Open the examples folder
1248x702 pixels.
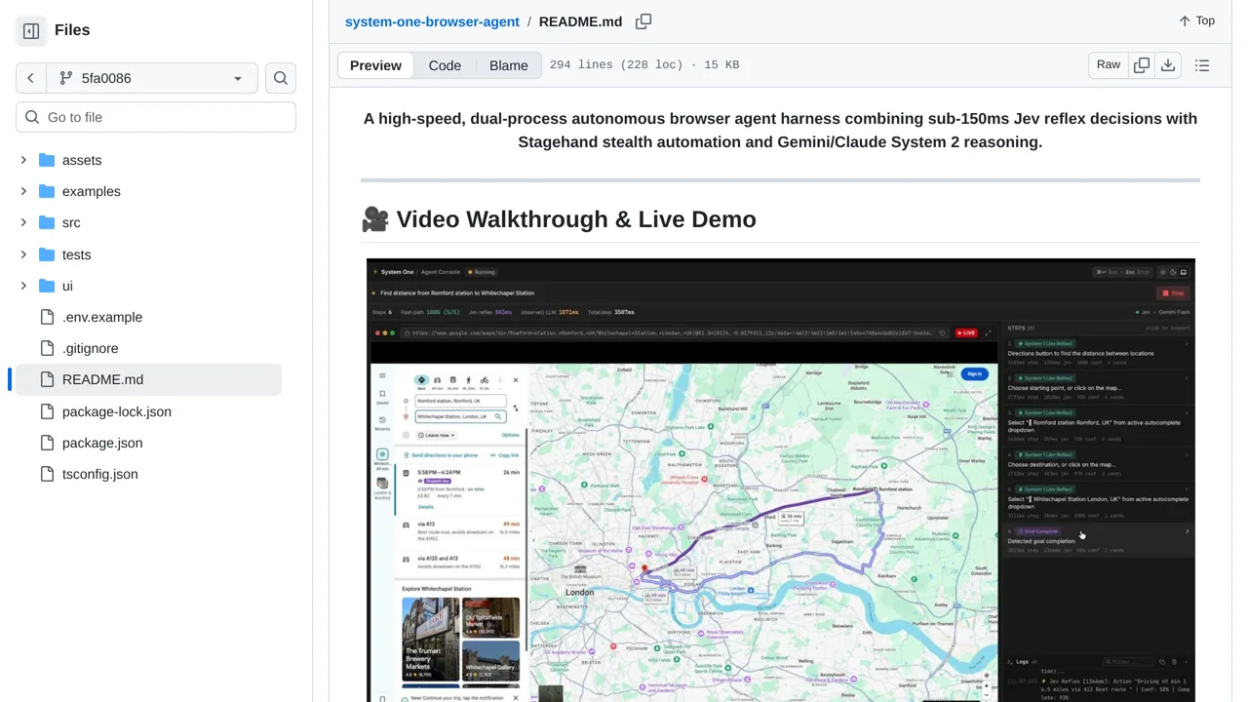click(x=91, y=191)
